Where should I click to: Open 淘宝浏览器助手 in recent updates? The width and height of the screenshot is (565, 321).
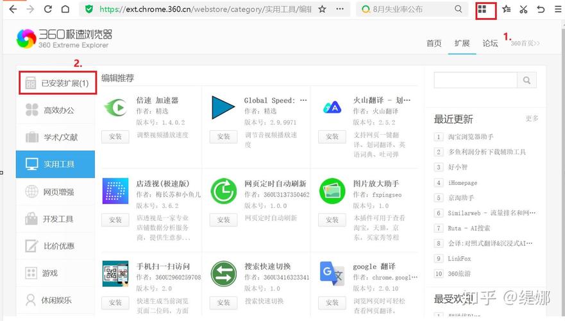click(471, 137)
